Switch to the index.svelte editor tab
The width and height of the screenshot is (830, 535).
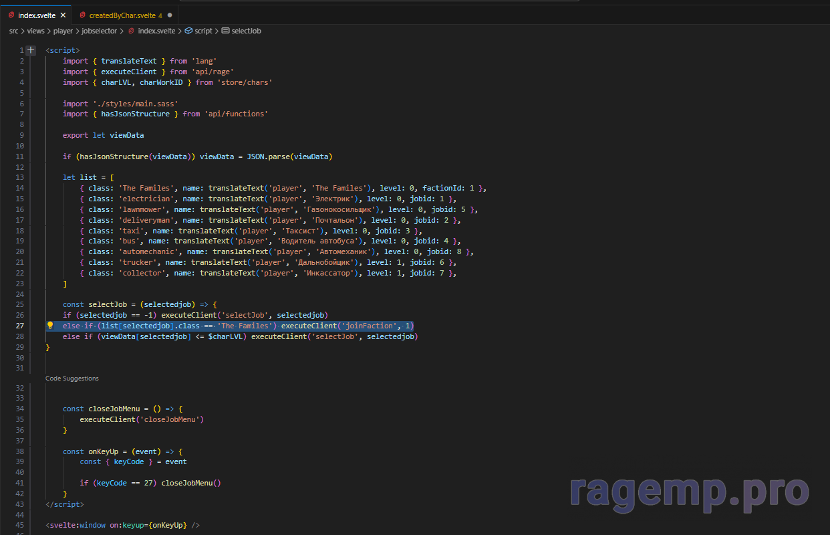pos(37,15)
